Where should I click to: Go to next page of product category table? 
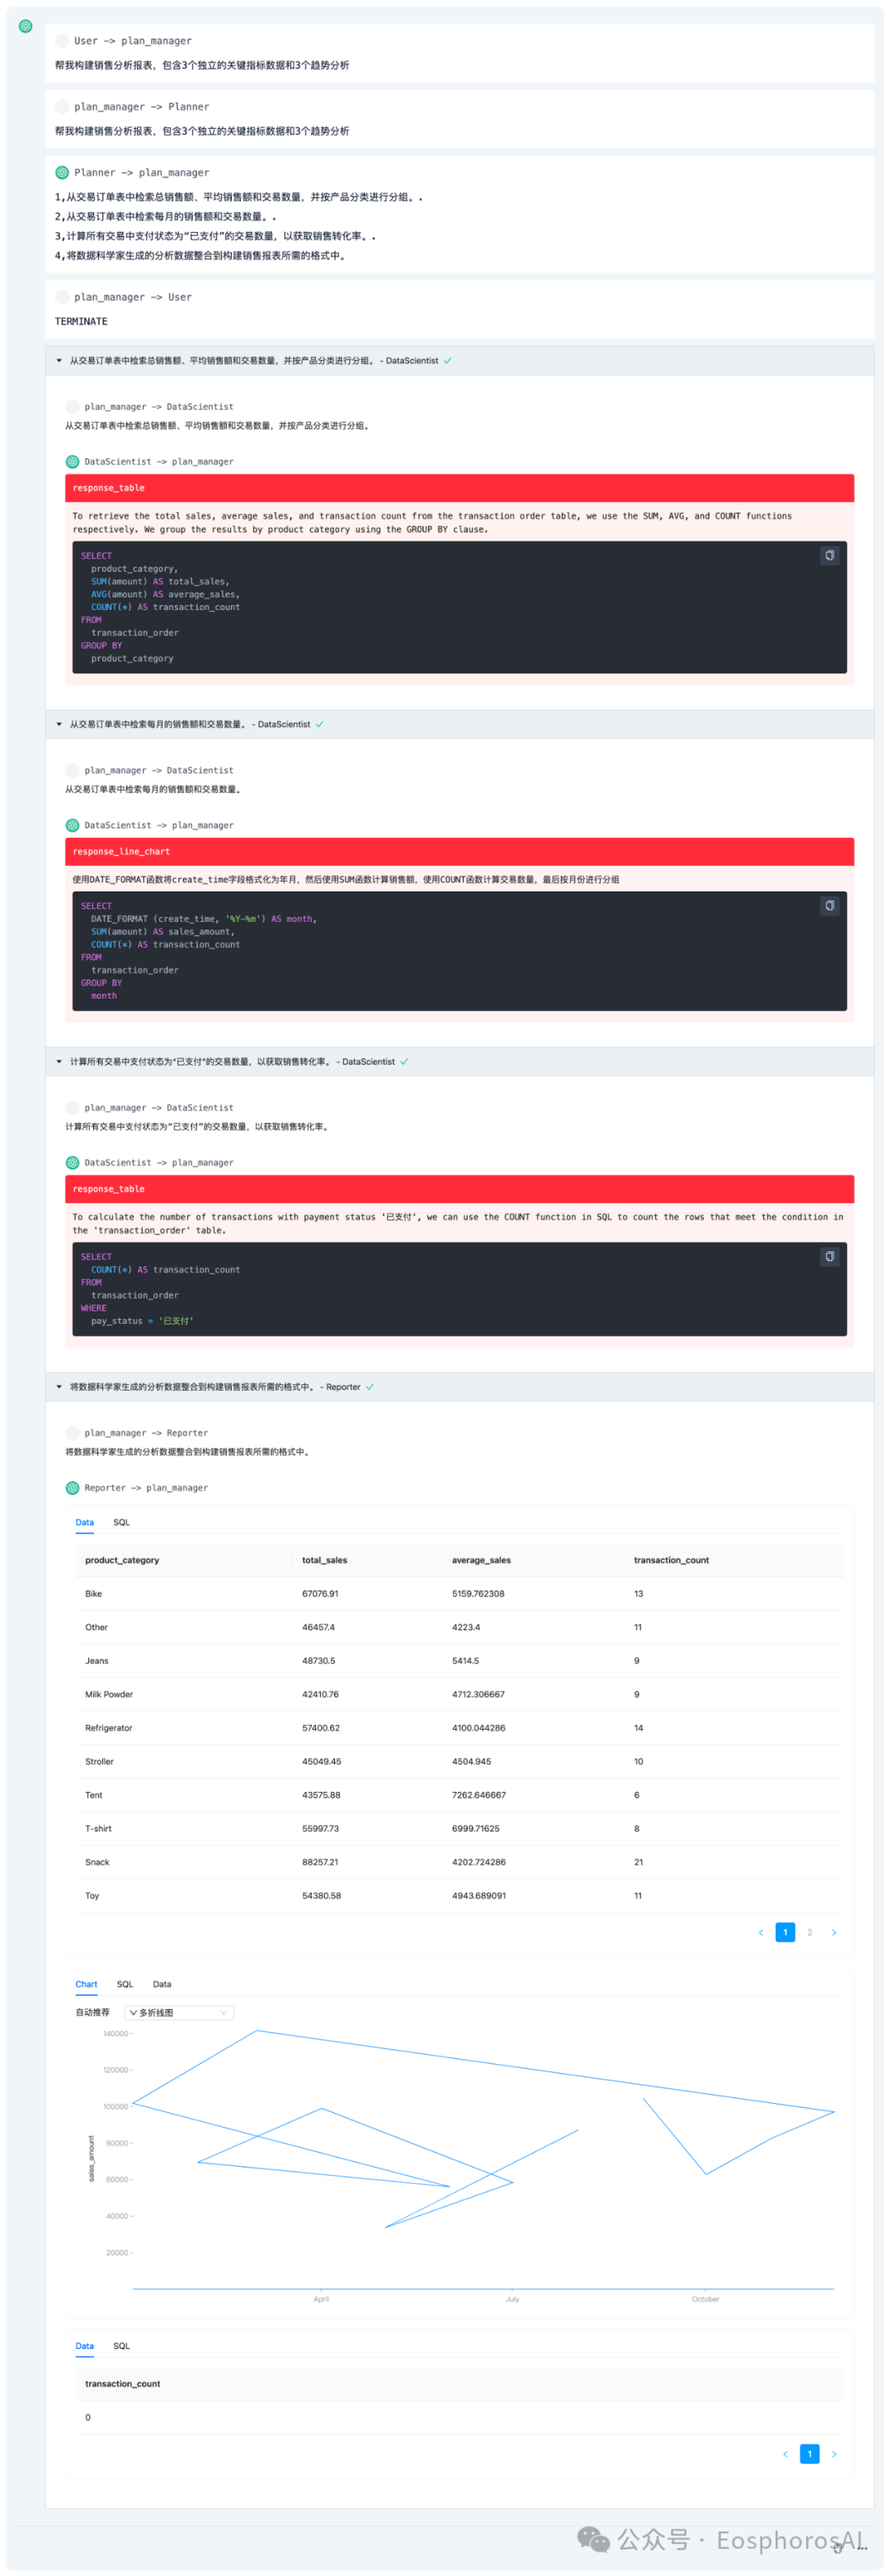[x=834, y=1932]
